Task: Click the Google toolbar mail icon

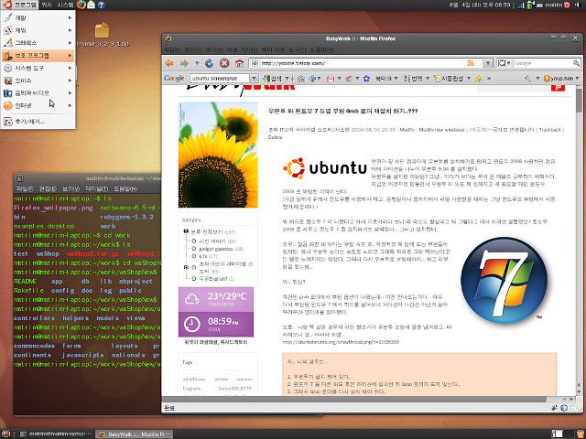Action: [331, 79]
